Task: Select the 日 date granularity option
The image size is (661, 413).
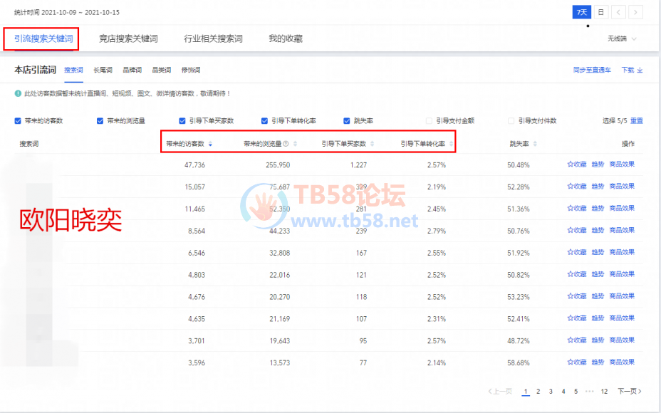Action: pos(600,12)
